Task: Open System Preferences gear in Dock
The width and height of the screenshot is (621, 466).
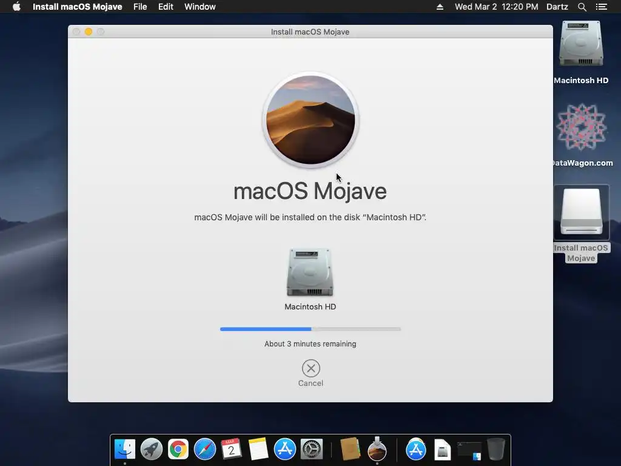Action: [312, 450]
